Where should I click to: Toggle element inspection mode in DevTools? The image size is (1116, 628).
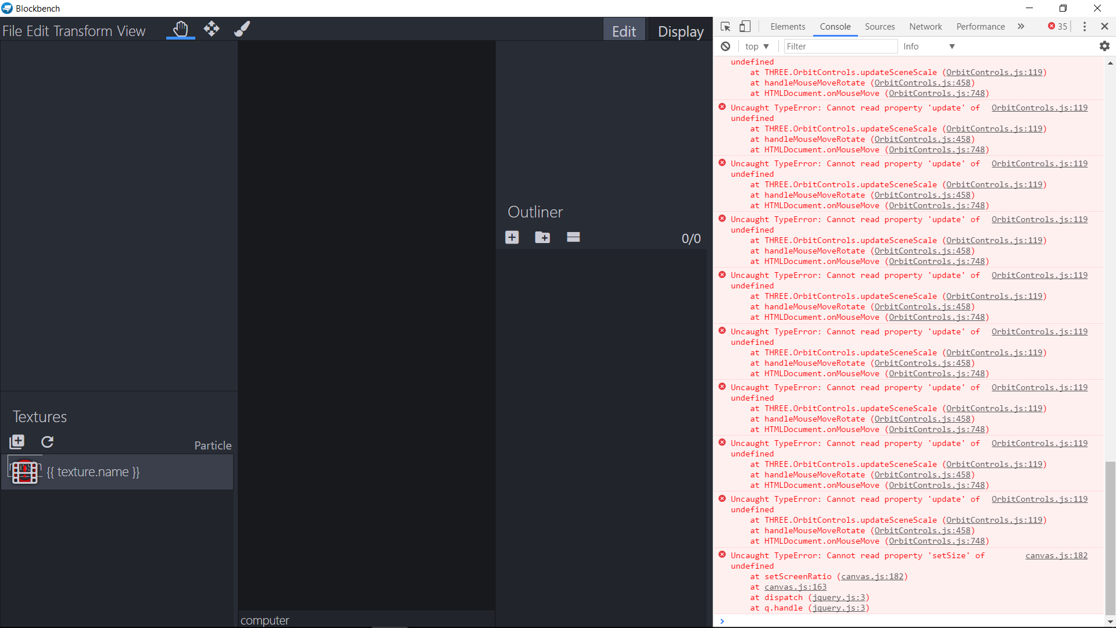pyautogui.click(x=724, y=26)
